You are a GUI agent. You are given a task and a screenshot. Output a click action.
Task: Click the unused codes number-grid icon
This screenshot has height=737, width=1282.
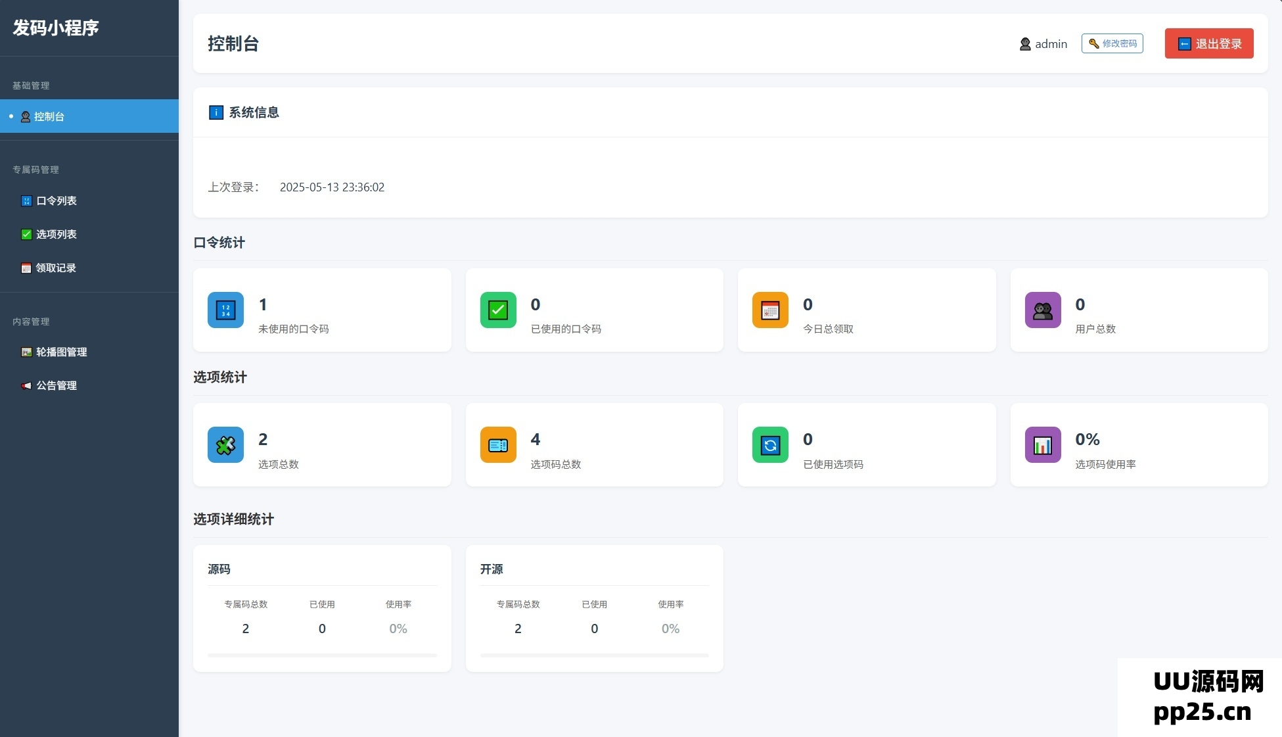coord(225,310)
